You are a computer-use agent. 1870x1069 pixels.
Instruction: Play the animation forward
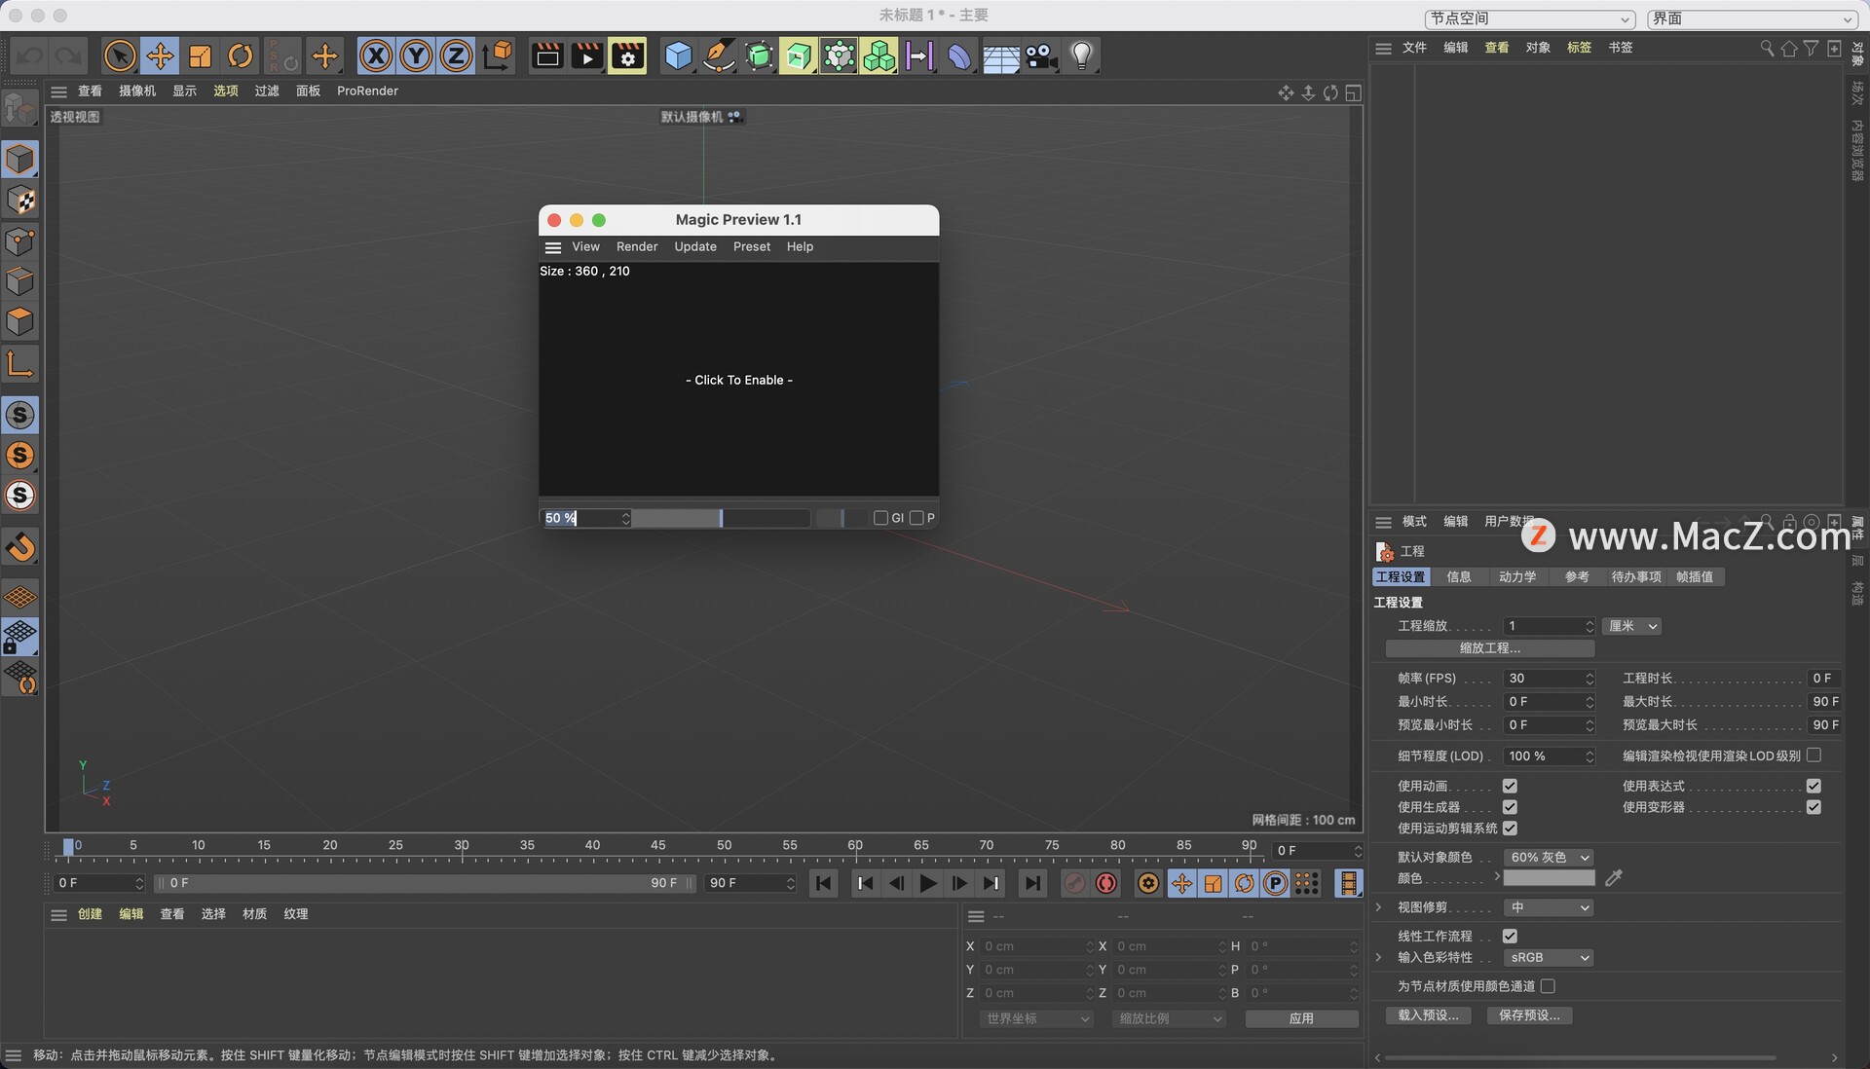click(x=928, y=883)
